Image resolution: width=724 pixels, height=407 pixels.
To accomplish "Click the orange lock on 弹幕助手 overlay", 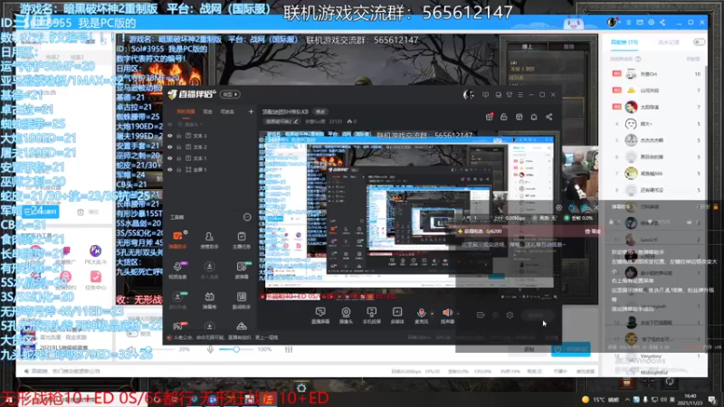I will 716,207.
